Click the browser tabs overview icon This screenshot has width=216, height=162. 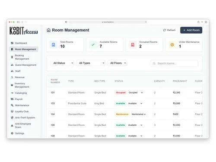pos(206,22)
